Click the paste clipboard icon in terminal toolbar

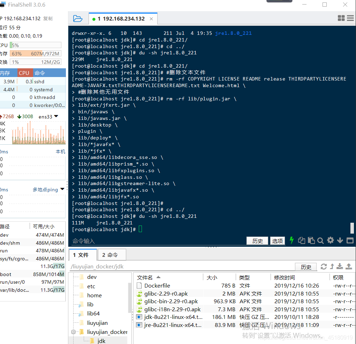[311, 240]
